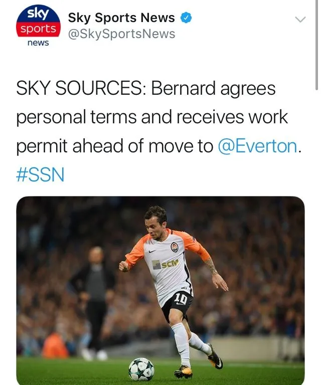The height and width of the screenshot is (385, 321).
Task: Open the @Everton mention link
Action: click(x=258, y=146)
